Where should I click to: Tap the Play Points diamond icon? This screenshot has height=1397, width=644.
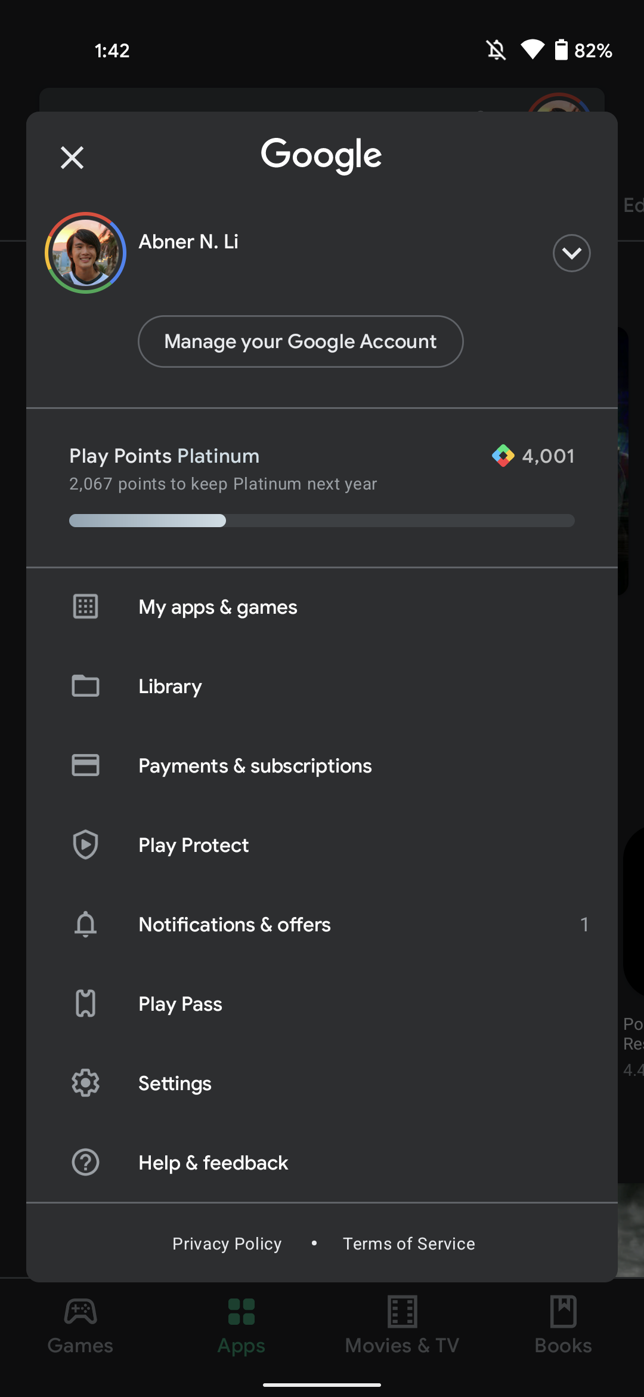tap(503, 456)
